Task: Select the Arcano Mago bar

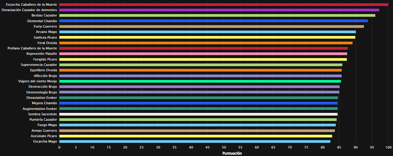Action: [207, 32]
